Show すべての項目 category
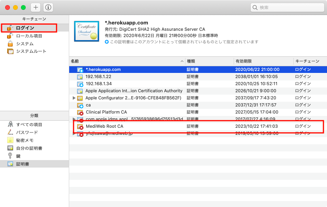This screenshot has height=207, width=327. pyautogui.click(x=34, y=125)
